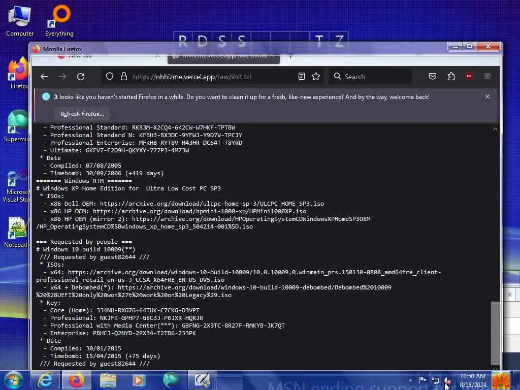The image size is (520, 390).
Task: Toggle reader view icon in address bar
Action: pos(301,76)
